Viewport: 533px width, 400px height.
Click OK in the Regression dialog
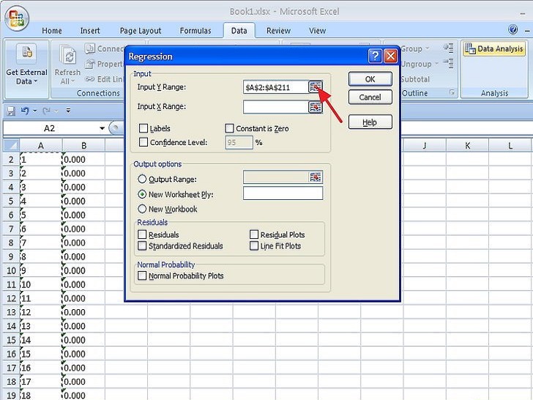(x=370, y=79)
